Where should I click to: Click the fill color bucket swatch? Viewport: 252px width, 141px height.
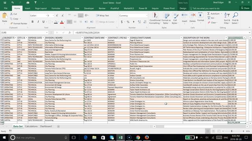56,22
